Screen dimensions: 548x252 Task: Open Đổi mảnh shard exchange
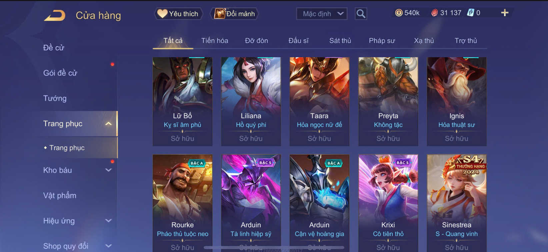click(234, 14)
